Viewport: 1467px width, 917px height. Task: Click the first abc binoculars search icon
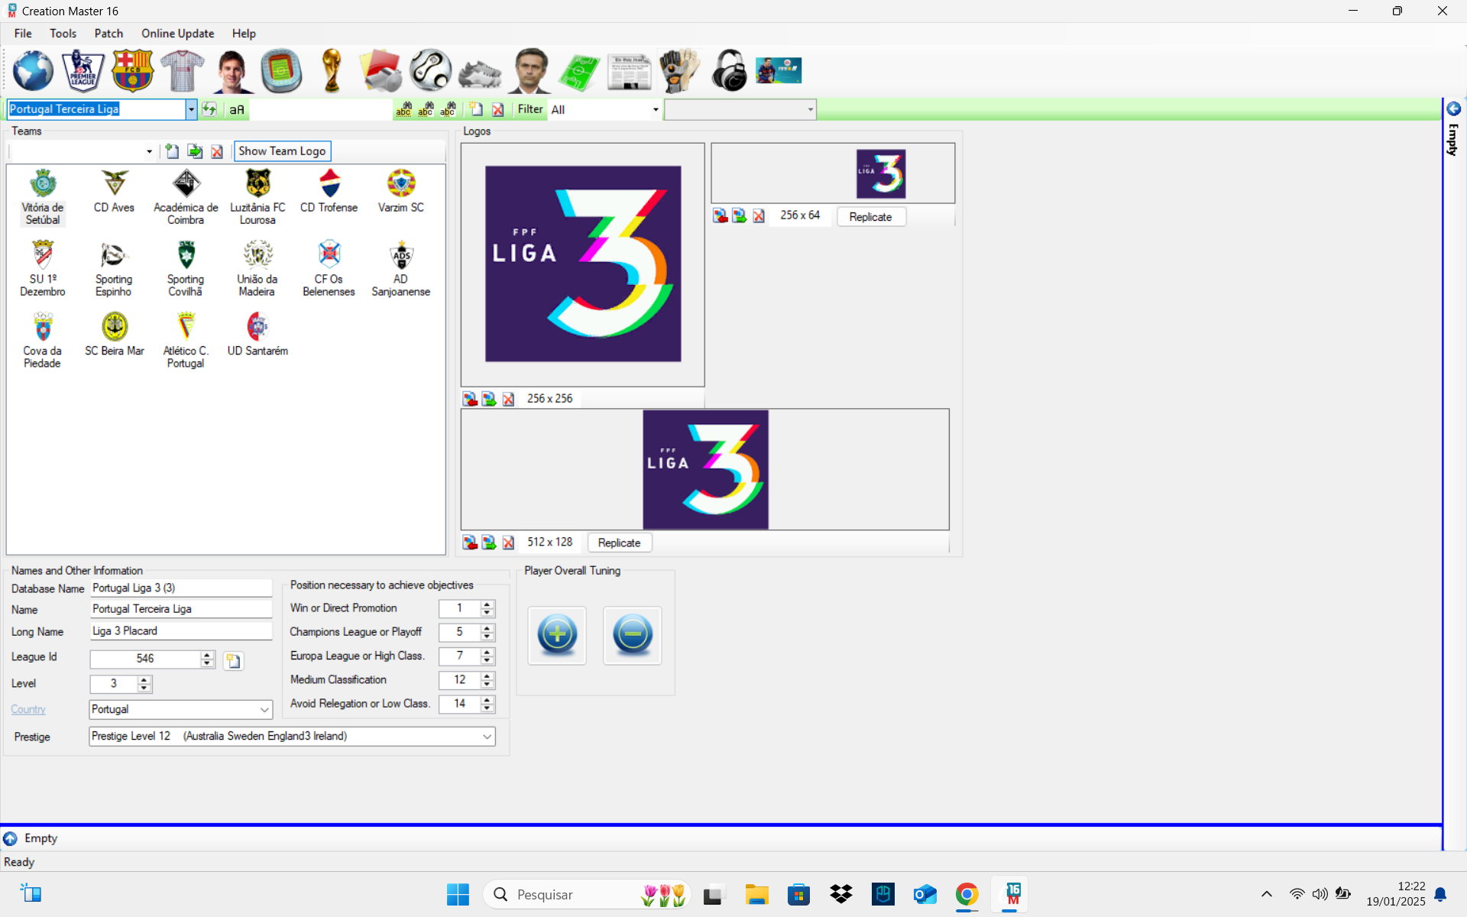coord(403,109)
